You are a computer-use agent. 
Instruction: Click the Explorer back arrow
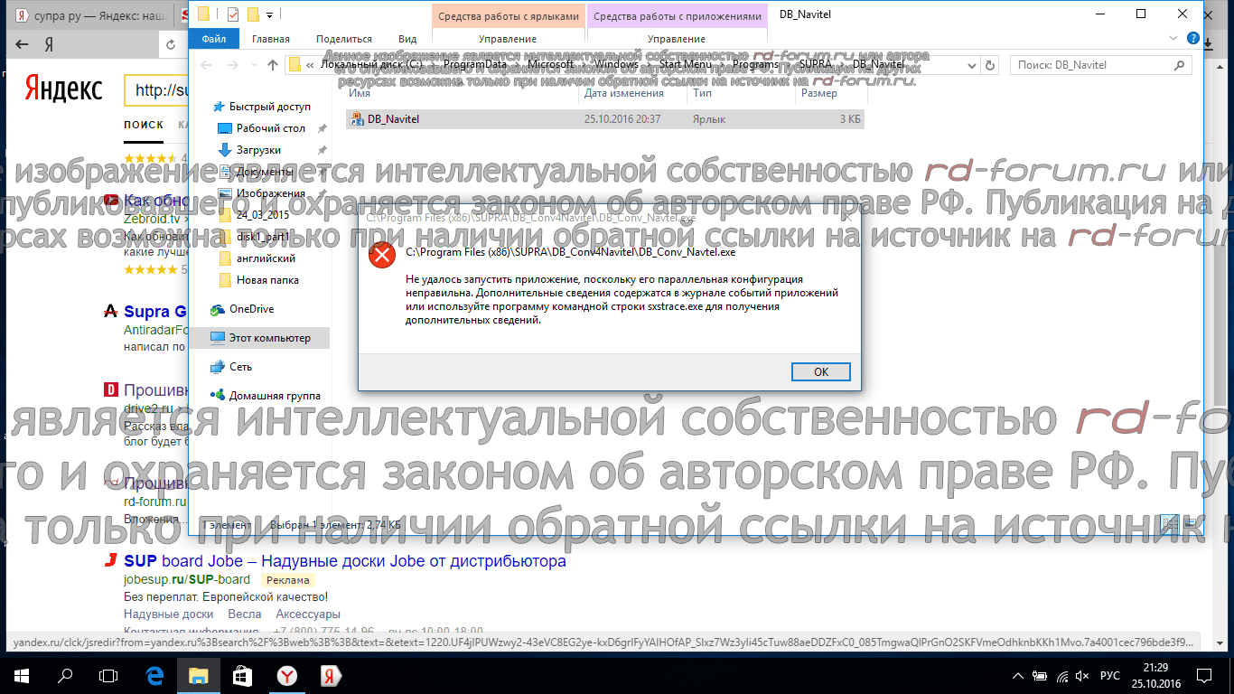207,65
